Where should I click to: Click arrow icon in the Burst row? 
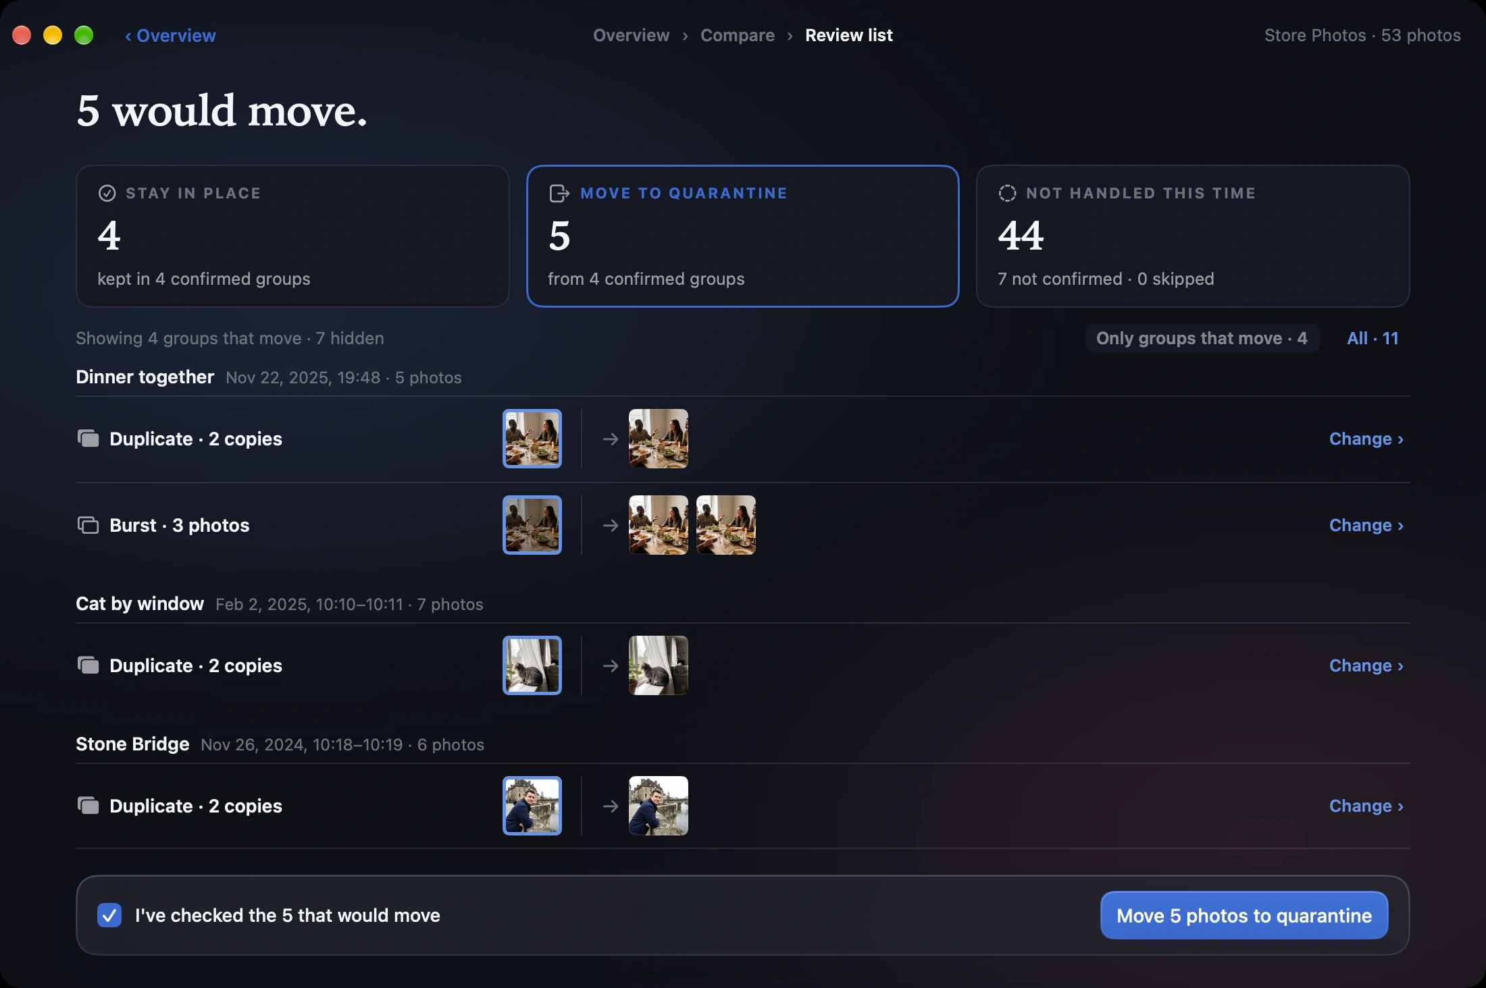tap(611, 526)
